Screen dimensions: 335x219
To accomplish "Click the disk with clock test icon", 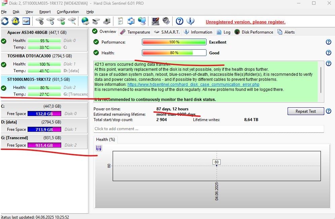I will click(x=50, y=21).
